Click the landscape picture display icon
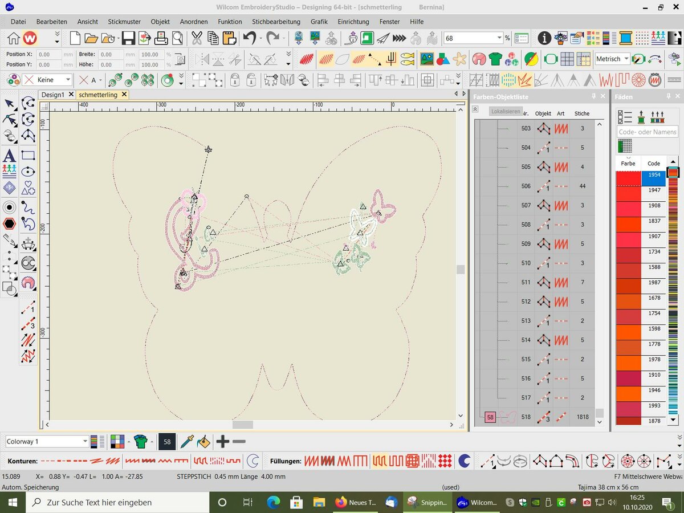This screenshot has height=513, width=684. [x=427, y=59]
